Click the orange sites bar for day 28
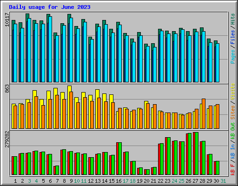Image resolution: width=238 pixels, height=186 pixels. (204, 113)
